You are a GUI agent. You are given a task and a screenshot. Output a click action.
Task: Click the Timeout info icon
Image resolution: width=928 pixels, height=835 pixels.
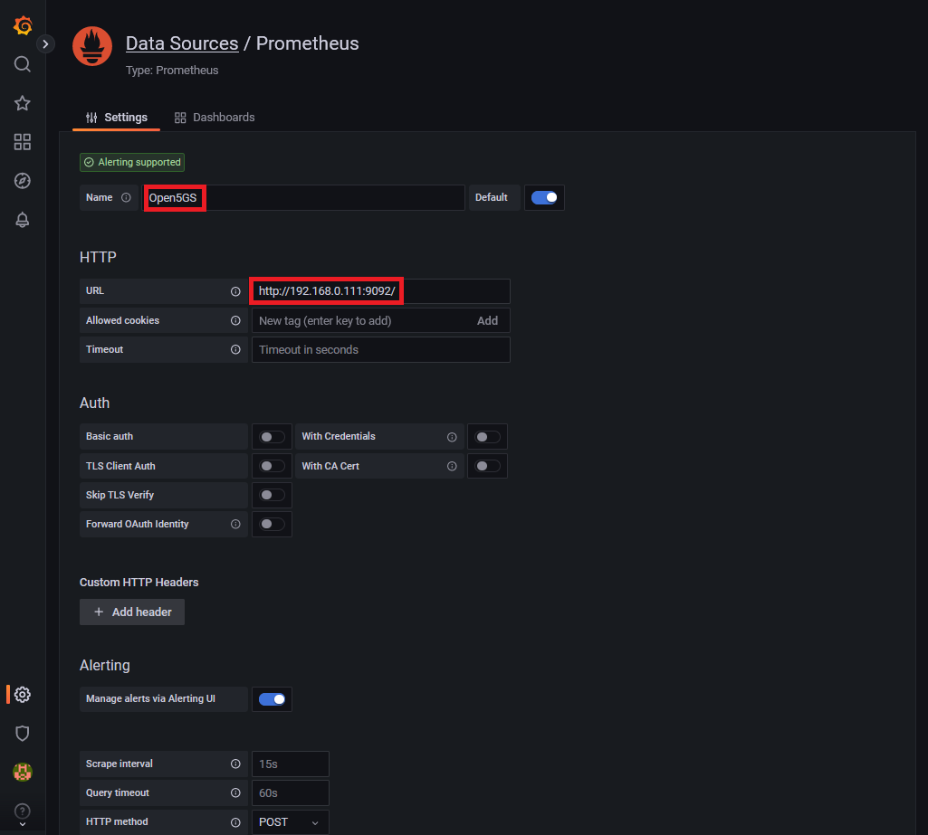point(235,349)
